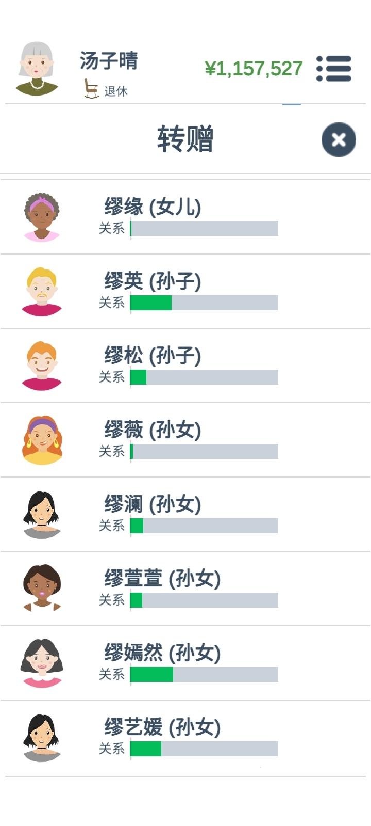Screen dimensions: 371x826
Task: Click 缪嫣然's relationship progress bar
Action: pos(204,674)
